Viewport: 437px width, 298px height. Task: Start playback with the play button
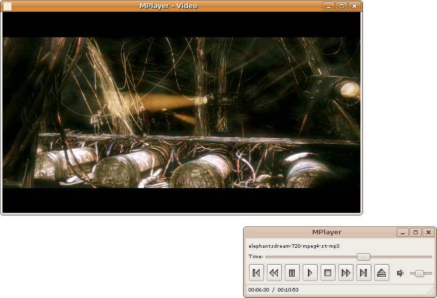click(310, 273)
